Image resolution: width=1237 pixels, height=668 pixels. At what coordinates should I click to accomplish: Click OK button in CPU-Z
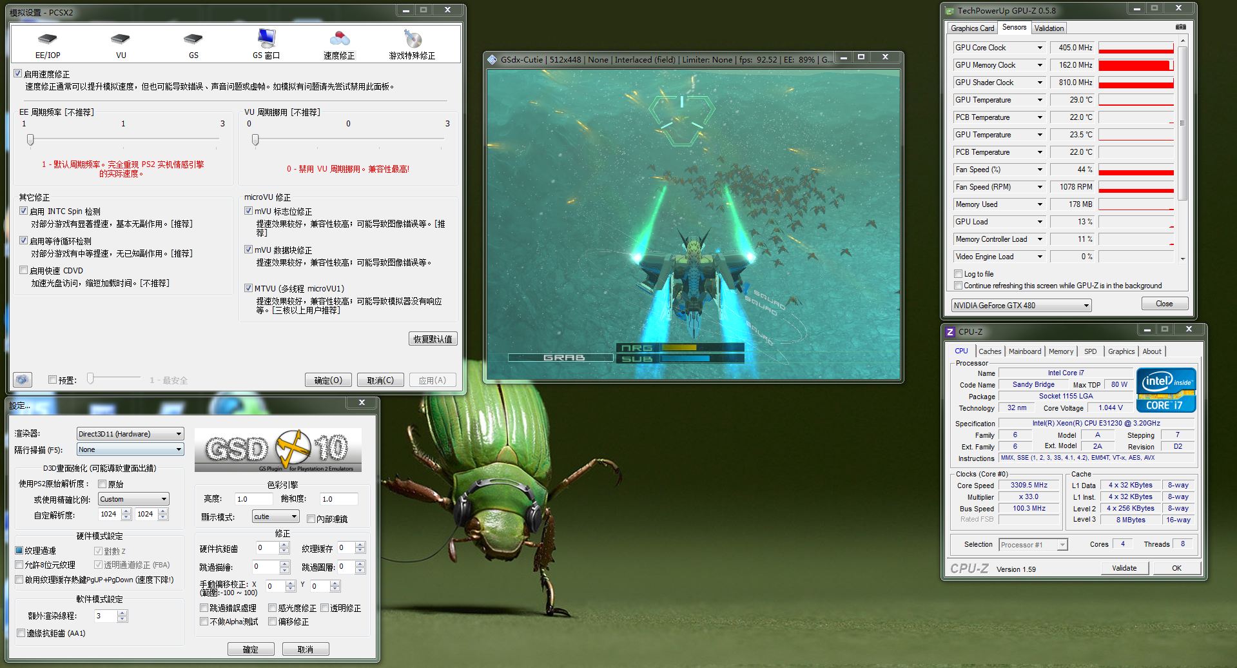click(1176, 568)
